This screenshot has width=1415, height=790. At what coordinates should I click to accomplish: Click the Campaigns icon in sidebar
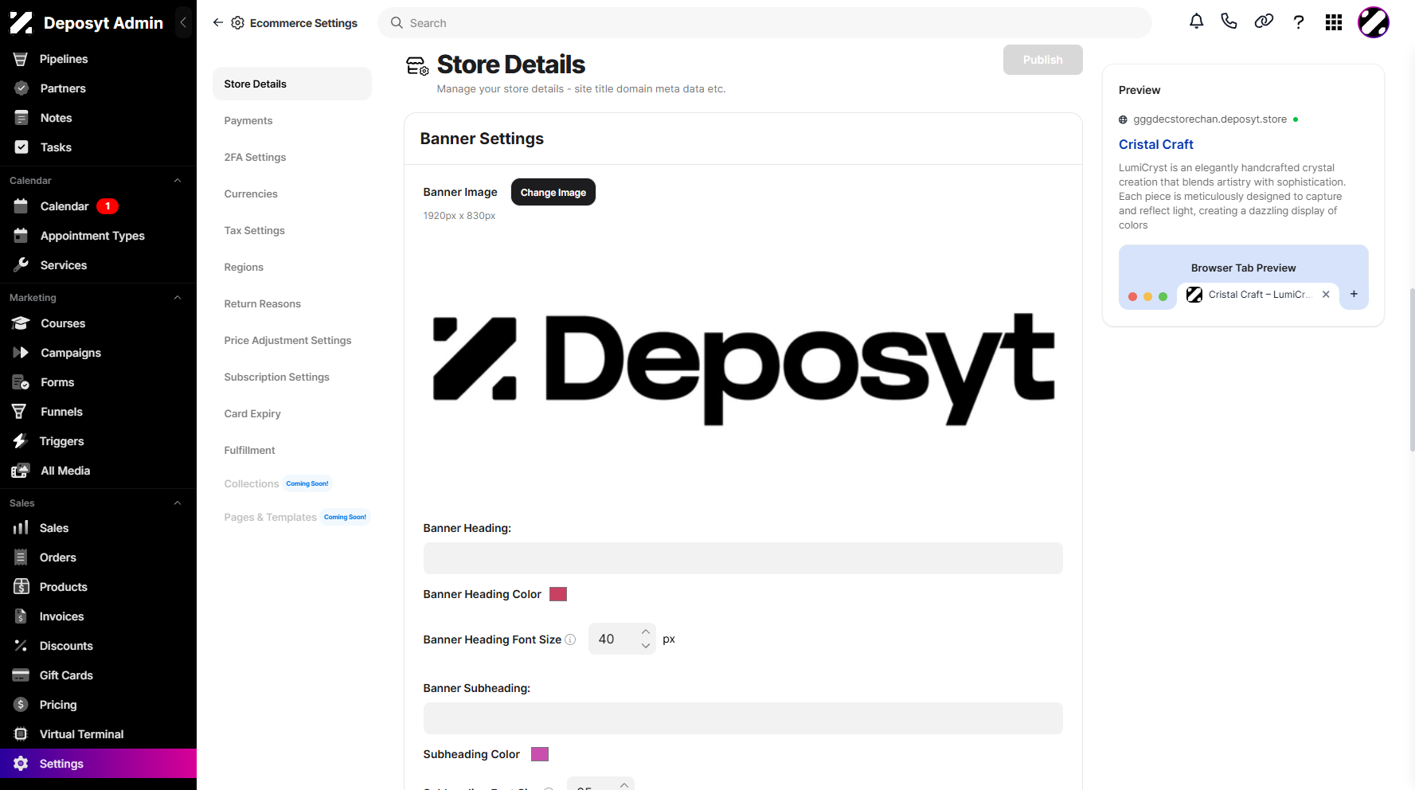[21, 352]
